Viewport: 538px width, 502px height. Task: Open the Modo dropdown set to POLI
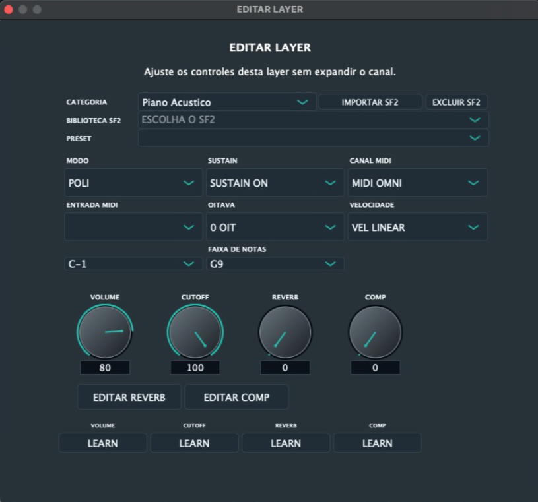point(133,183)
